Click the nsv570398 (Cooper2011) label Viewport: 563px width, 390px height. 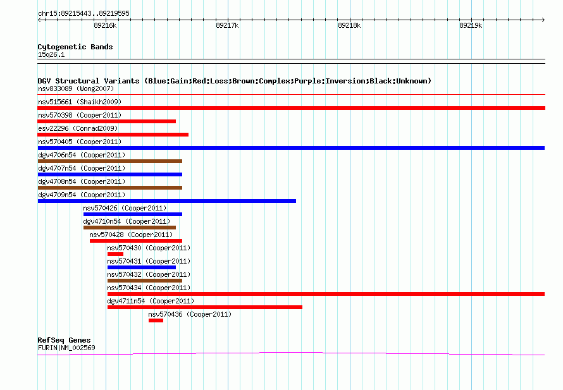(x=80, y=115)
